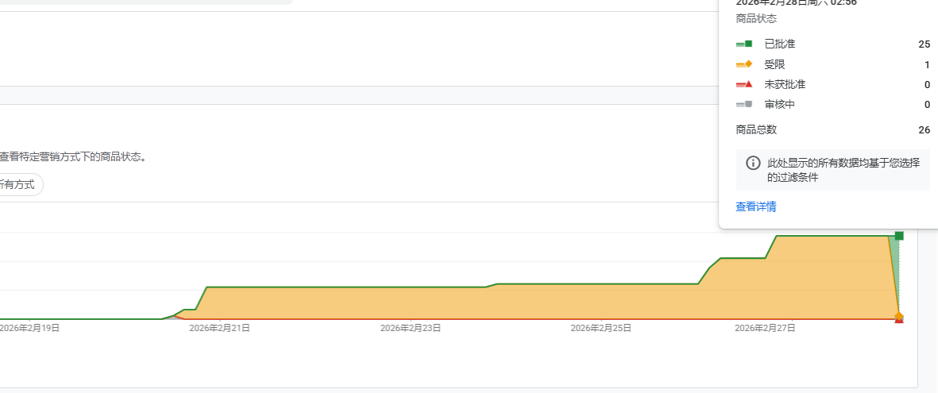Click the 商品总数 row in the tooltip

pyautogui.click(x=756, y=129)
